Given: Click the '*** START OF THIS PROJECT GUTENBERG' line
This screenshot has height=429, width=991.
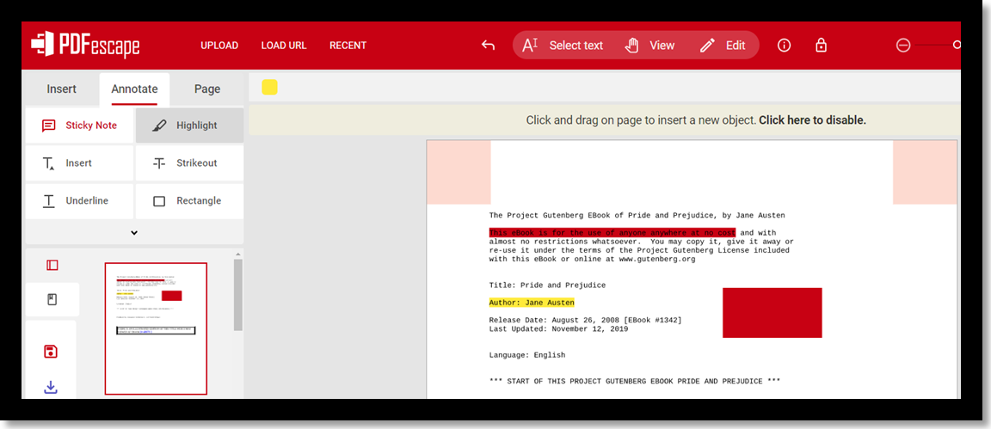Looking at the screenshot, I should pos(635,381).
